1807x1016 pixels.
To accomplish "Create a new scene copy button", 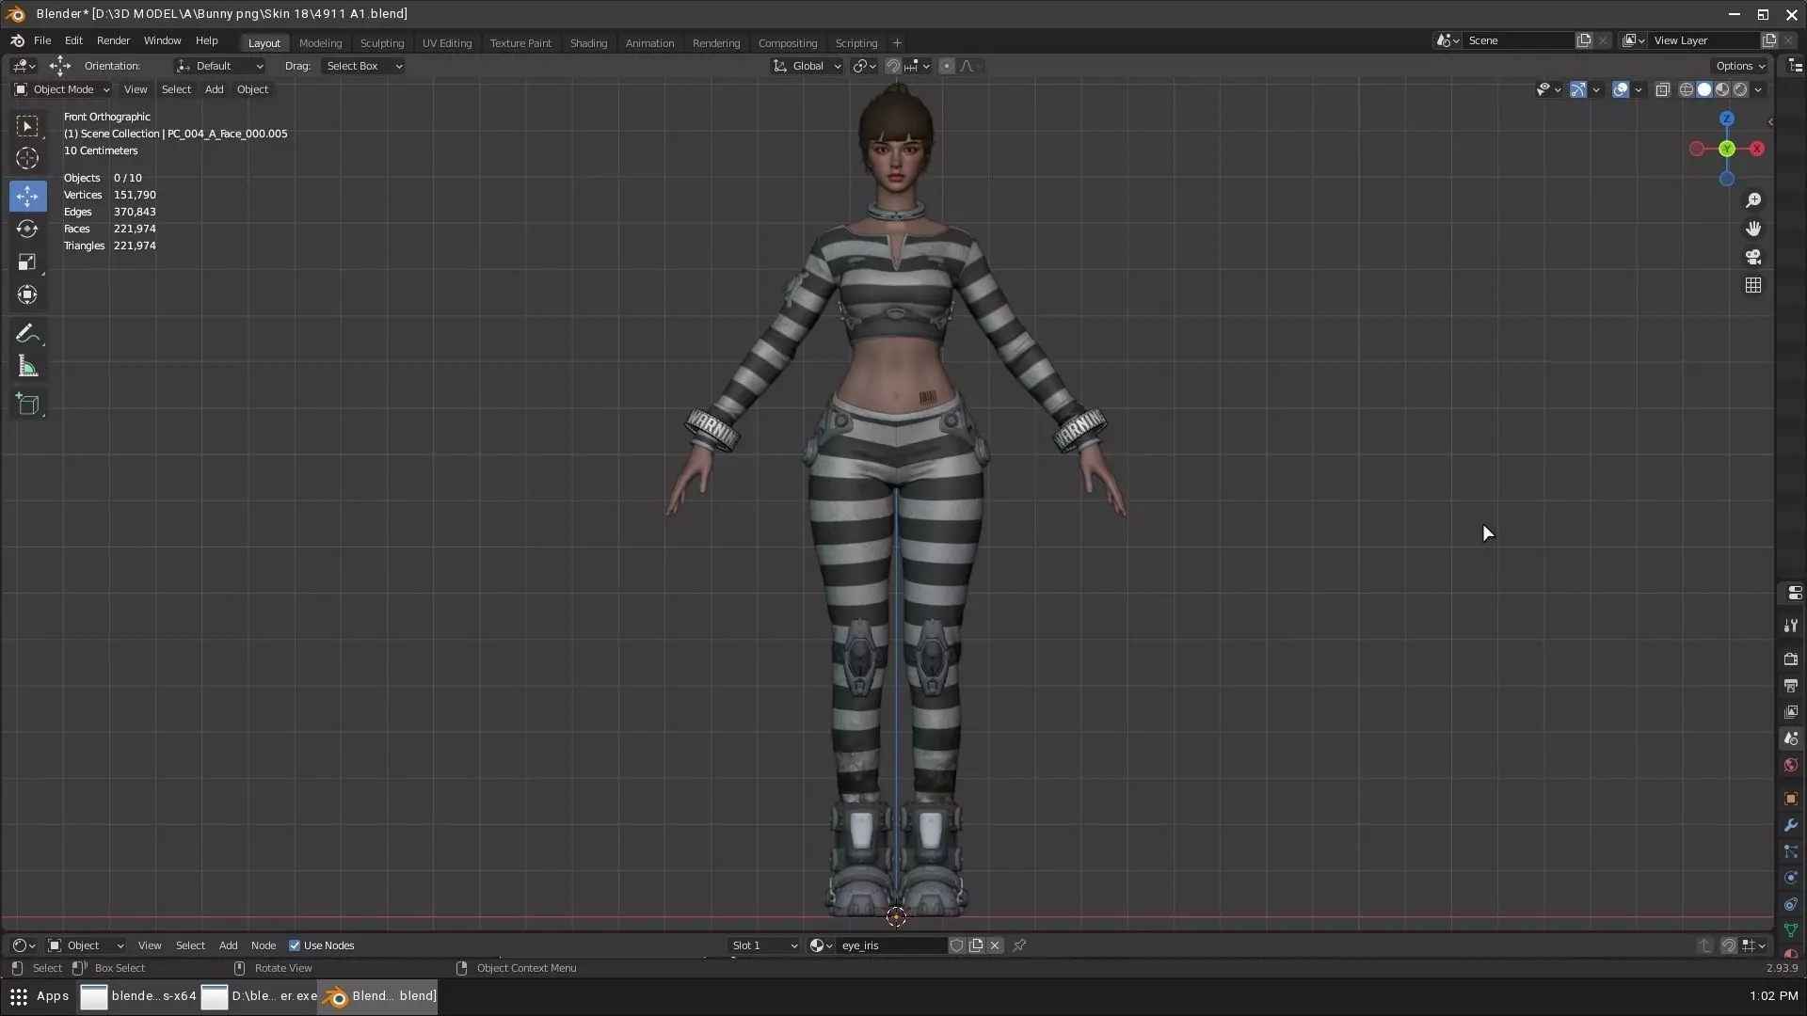I will 1584,40.
